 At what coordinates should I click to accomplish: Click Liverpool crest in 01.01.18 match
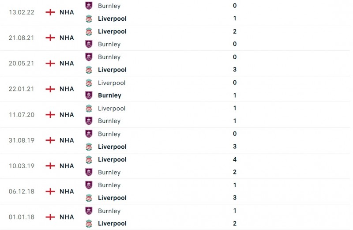(x=89, y=223)
